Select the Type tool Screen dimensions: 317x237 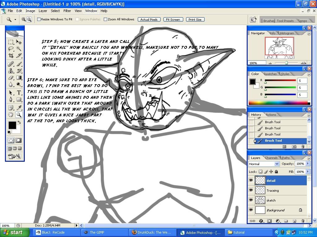(x=19, y=93)
